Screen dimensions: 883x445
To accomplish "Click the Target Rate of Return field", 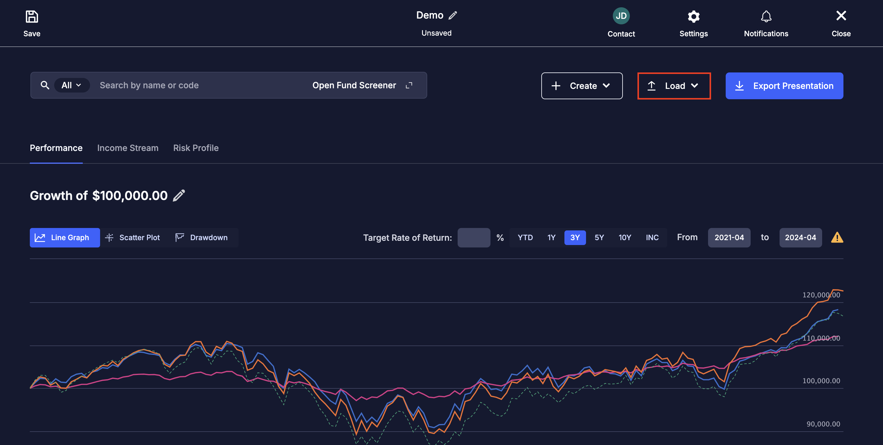I will (x=474, y=237).
